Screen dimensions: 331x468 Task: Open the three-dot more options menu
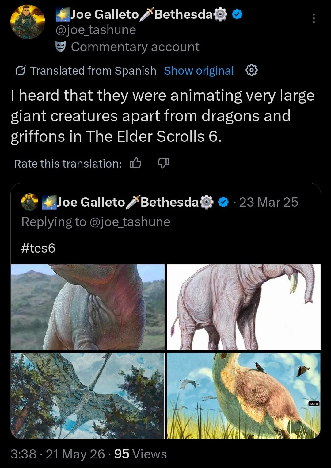click(x=314, y=19)
